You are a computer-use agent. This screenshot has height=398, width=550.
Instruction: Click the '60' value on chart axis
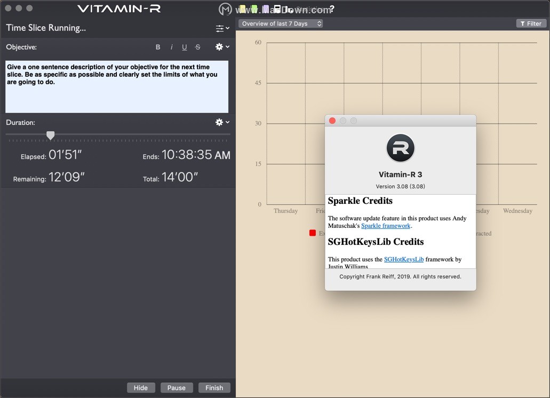click(258, 43)
